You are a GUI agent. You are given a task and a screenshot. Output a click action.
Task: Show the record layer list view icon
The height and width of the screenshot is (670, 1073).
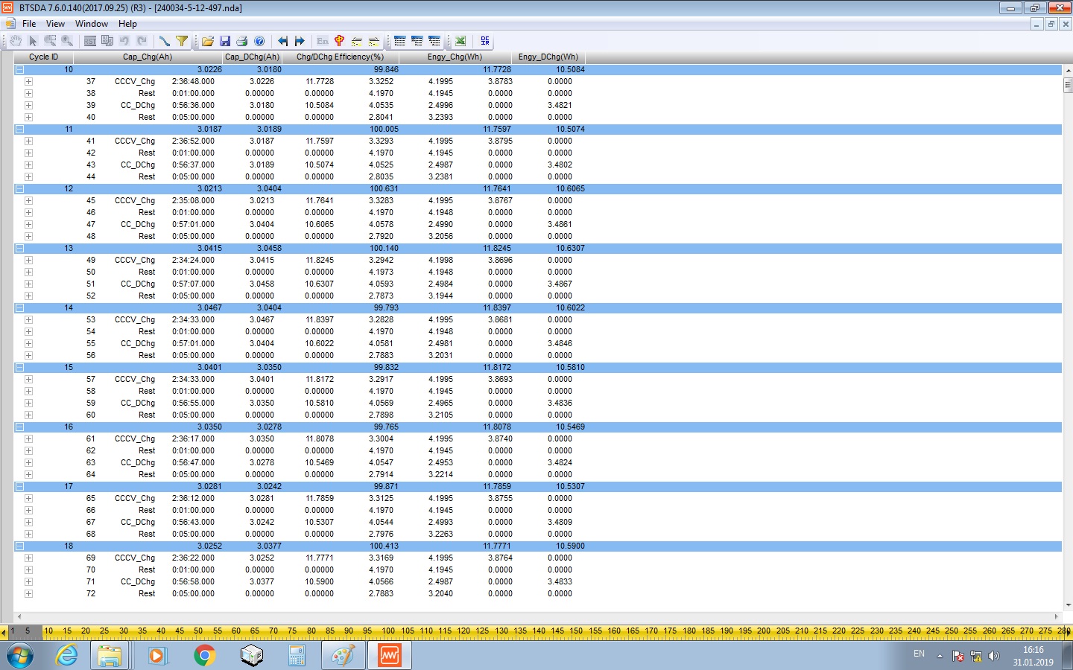[434, 41]
